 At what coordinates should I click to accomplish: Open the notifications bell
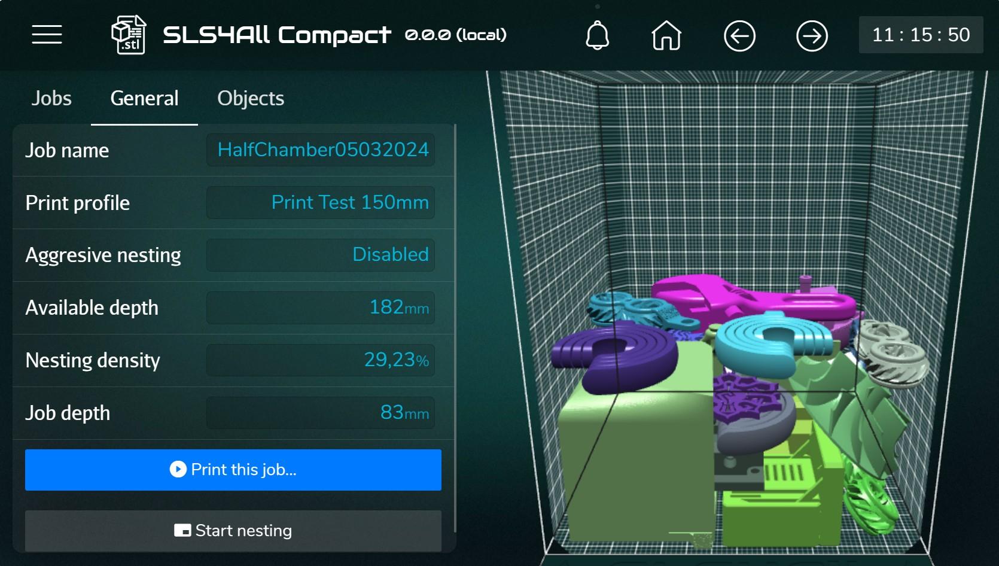tap(596, 35)
